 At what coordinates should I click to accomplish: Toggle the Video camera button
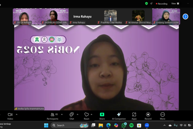point(10,116)
